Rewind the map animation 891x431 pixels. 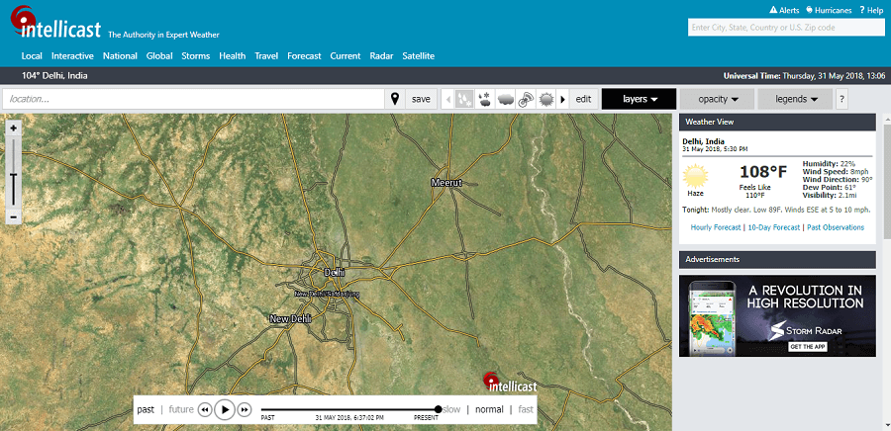[205, 409]
